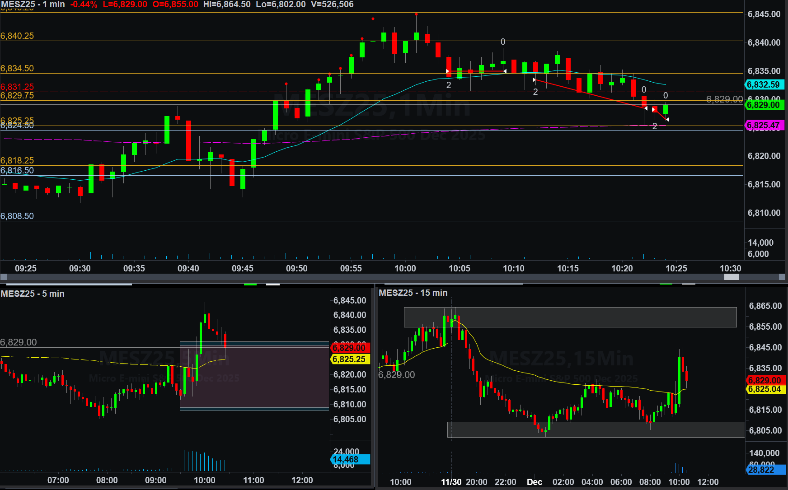
Task: Click the left arrow of the 1-min chart scrollbar
Action: tap(4, 277)
